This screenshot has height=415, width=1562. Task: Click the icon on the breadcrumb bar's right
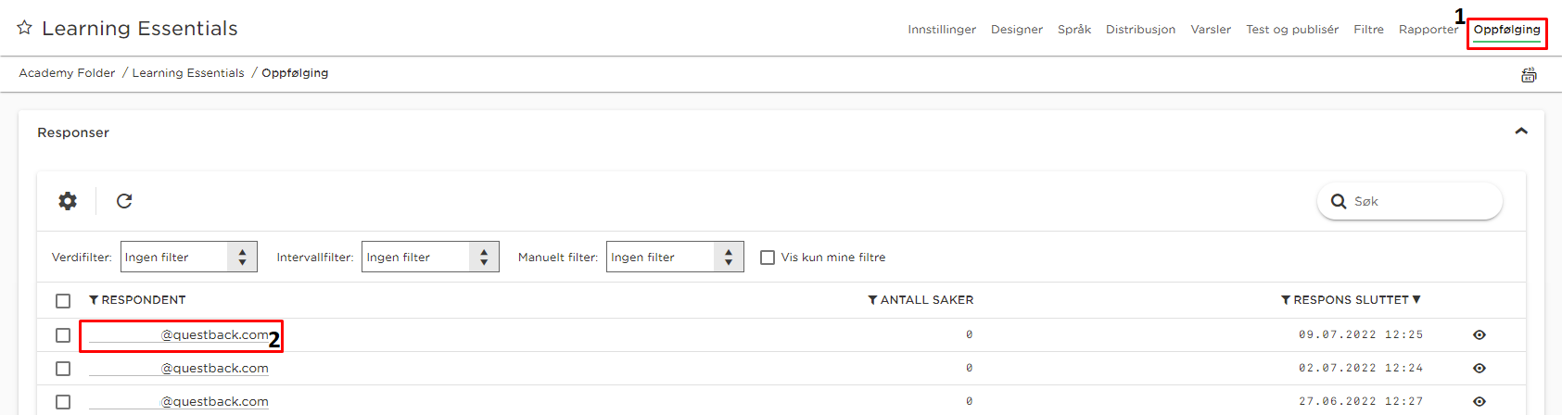tap(1529, 75)
